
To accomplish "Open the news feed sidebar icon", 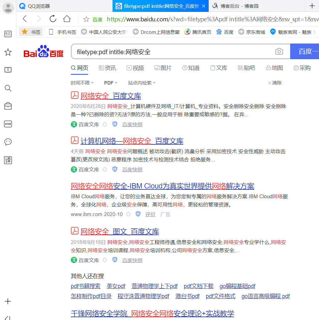I will (8, 34).
